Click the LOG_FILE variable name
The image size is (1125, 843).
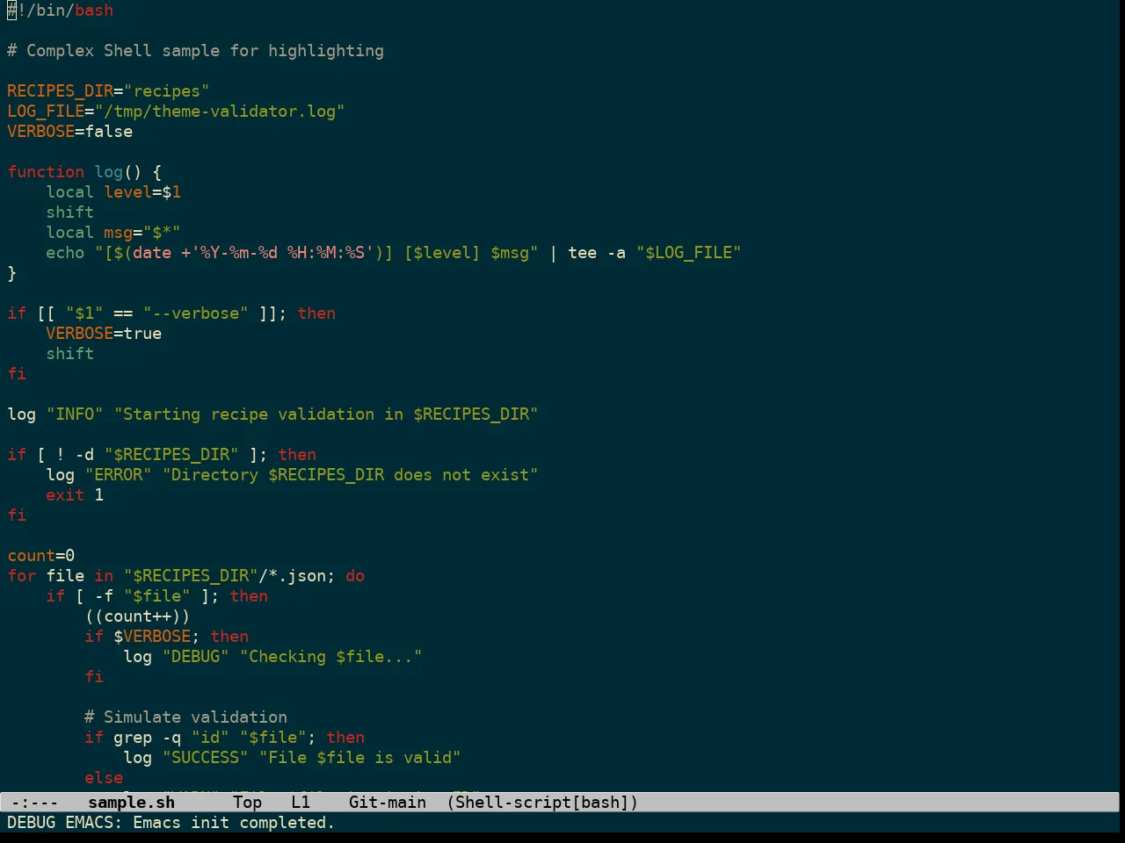46,112
